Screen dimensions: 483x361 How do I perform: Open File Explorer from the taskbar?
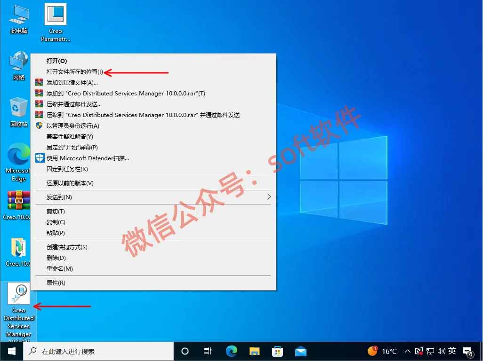(x=254, y=351)
